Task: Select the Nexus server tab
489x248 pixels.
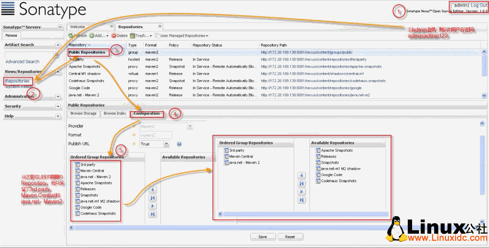Action: (11, 35)
